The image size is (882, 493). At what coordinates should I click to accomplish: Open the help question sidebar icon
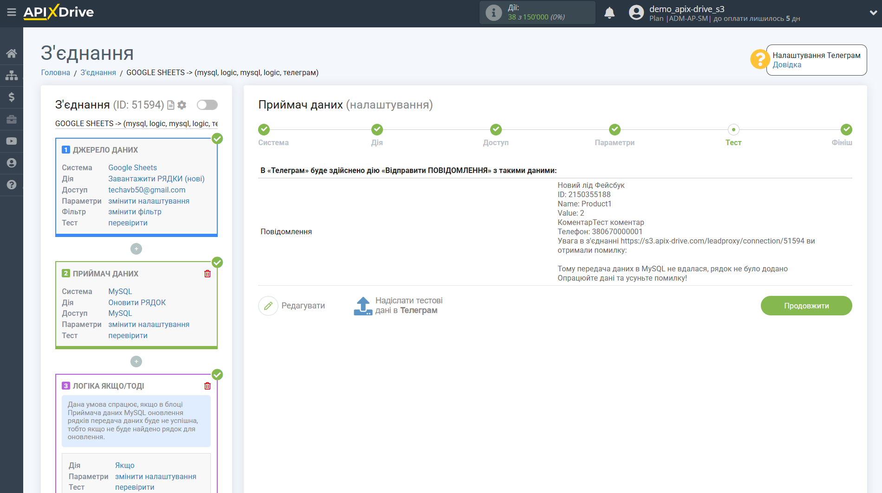click(x=12, y=185)
